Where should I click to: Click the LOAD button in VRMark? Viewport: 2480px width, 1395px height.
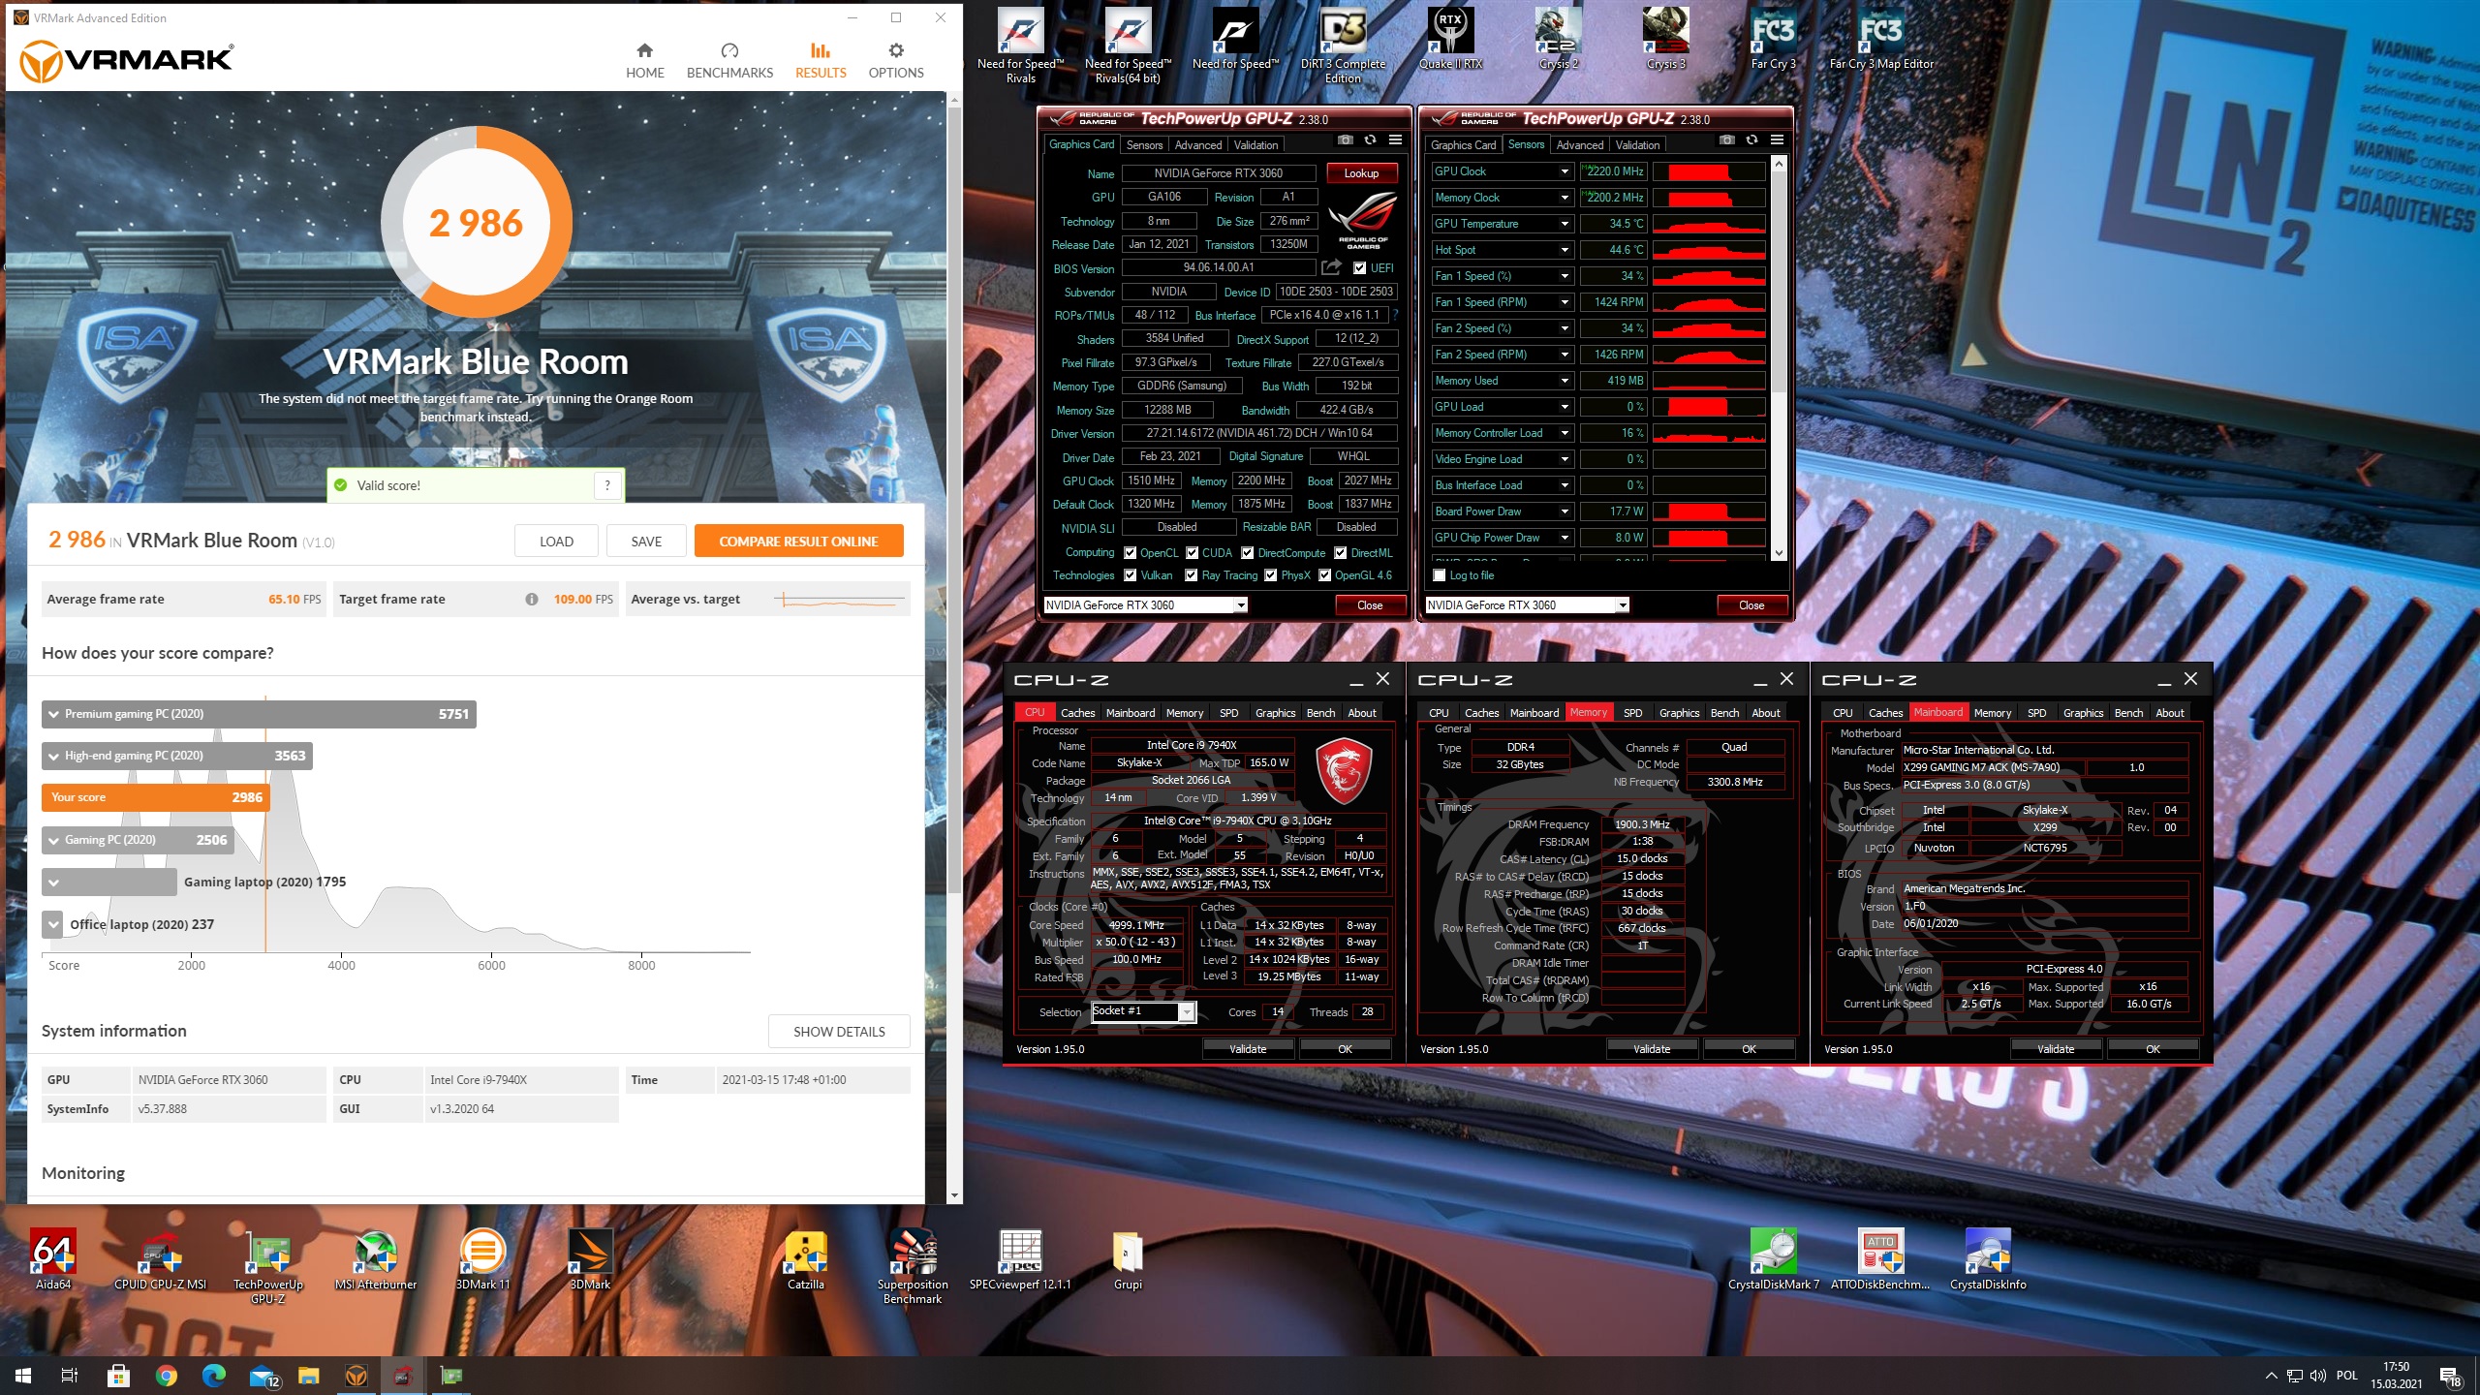tap(556, 542)
